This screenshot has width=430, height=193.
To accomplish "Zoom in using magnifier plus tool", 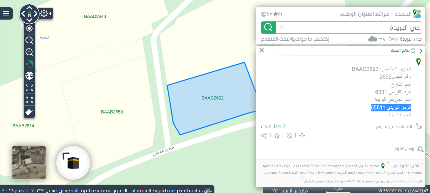I will click(x=29, y=40).
